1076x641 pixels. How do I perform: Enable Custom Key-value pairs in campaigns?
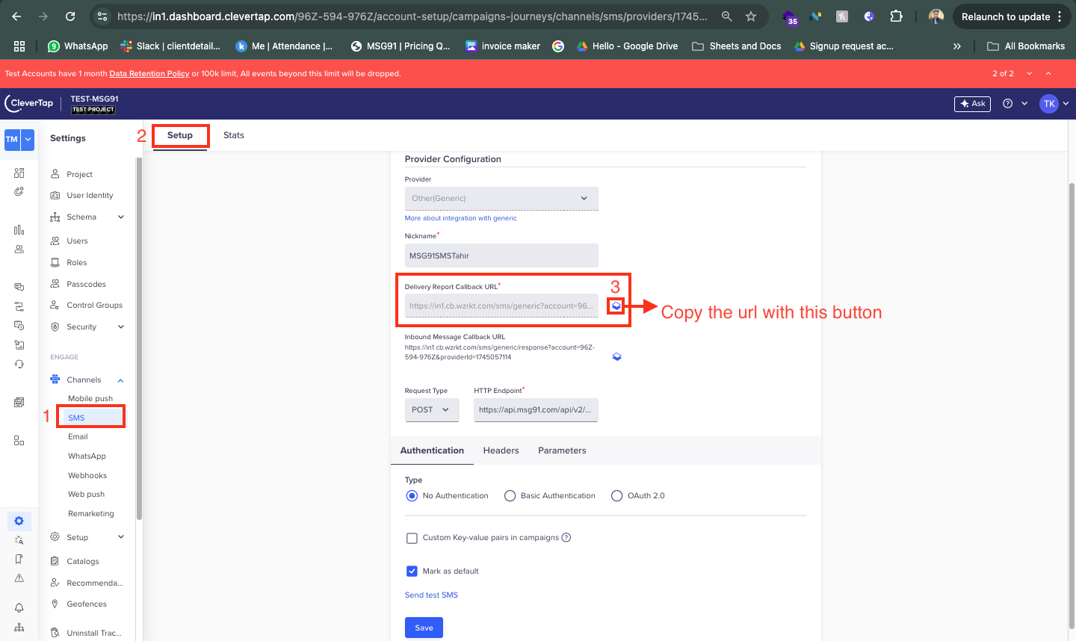412,538
